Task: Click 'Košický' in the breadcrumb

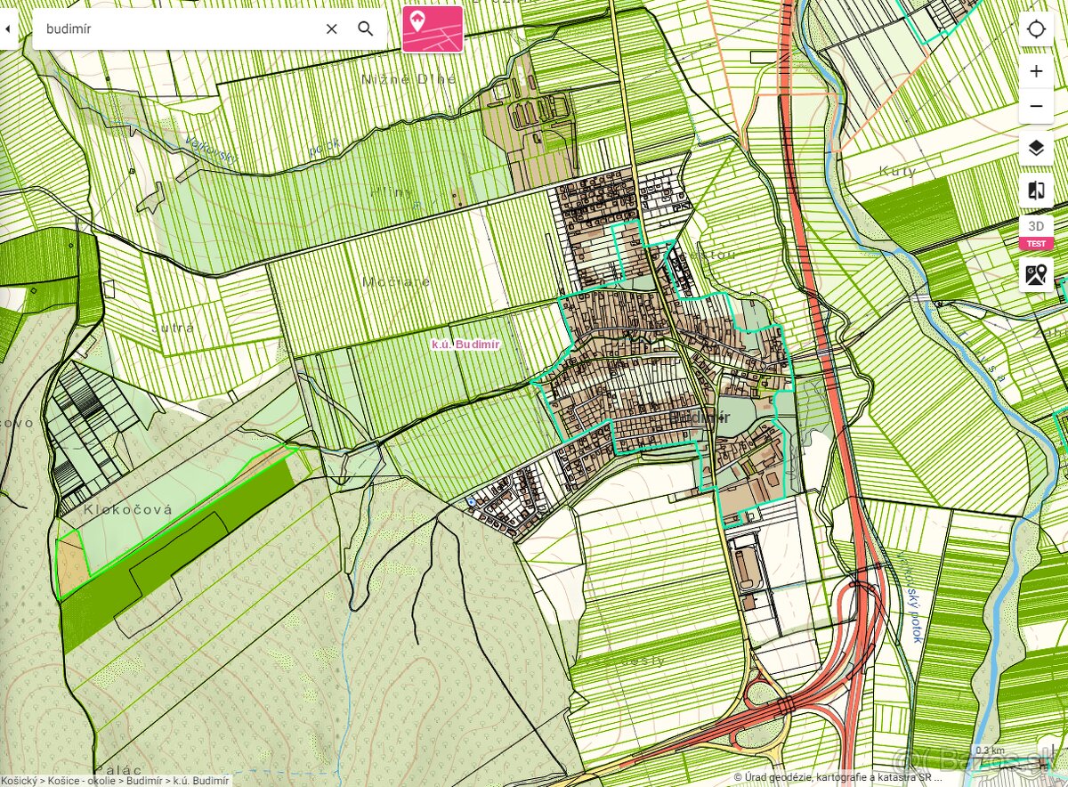Action: click(x=19, y=780)
